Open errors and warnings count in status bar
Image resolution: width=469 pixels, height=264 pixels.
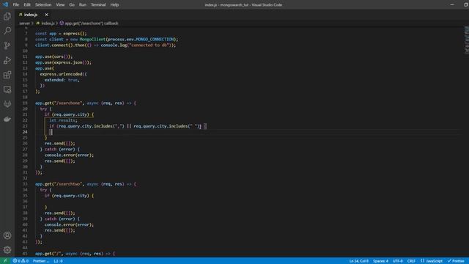click(x=21, y=261)
